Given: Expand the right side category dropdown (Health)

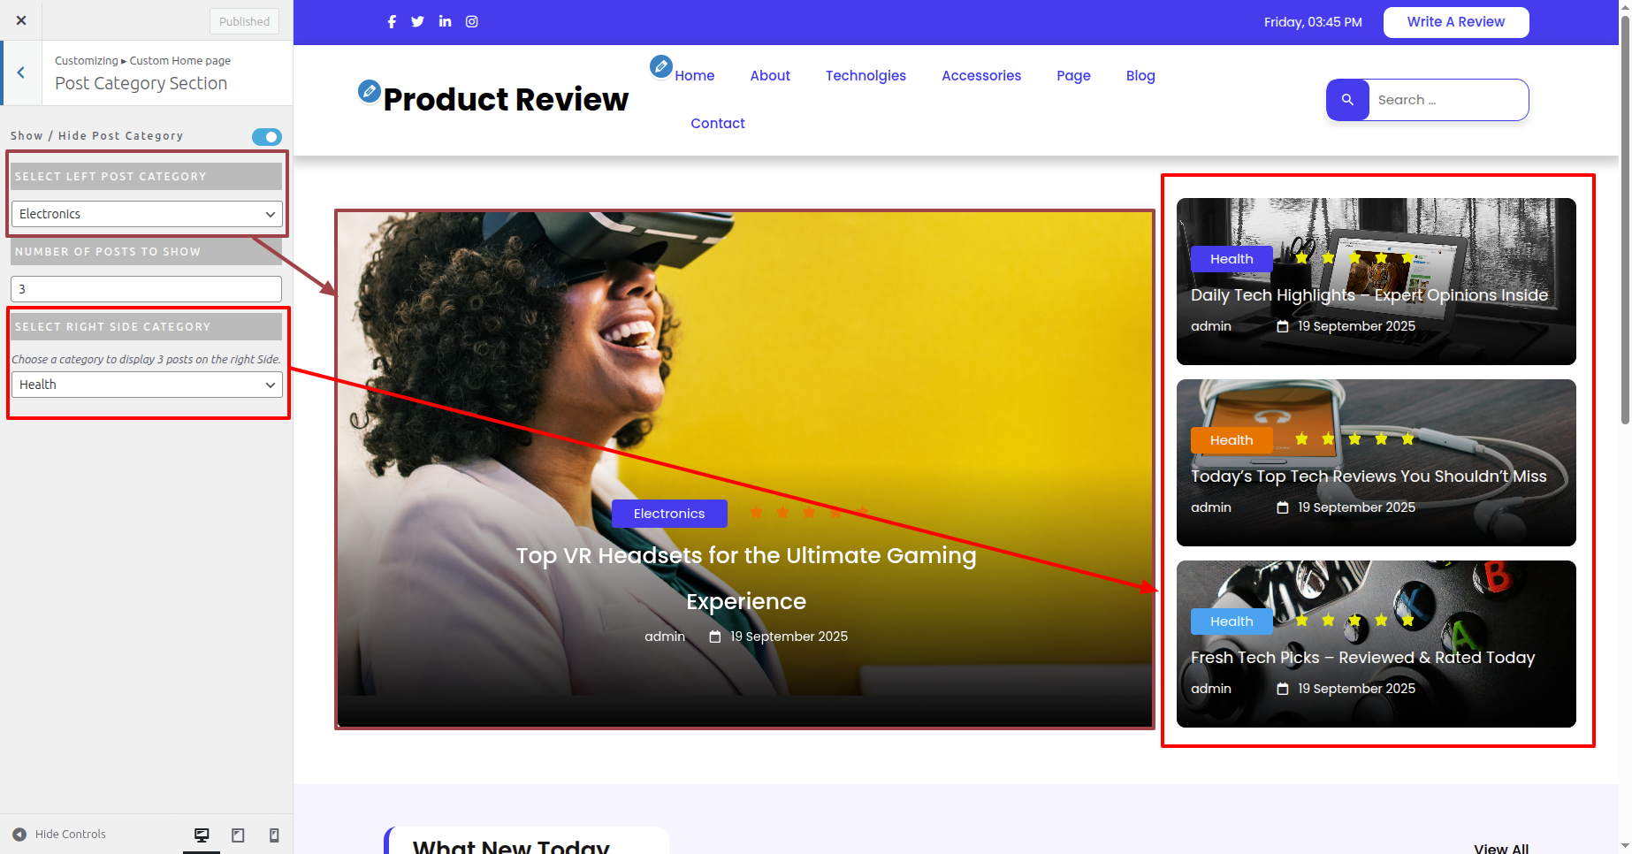Looking at the screenshot, I should tap(147, 385).
